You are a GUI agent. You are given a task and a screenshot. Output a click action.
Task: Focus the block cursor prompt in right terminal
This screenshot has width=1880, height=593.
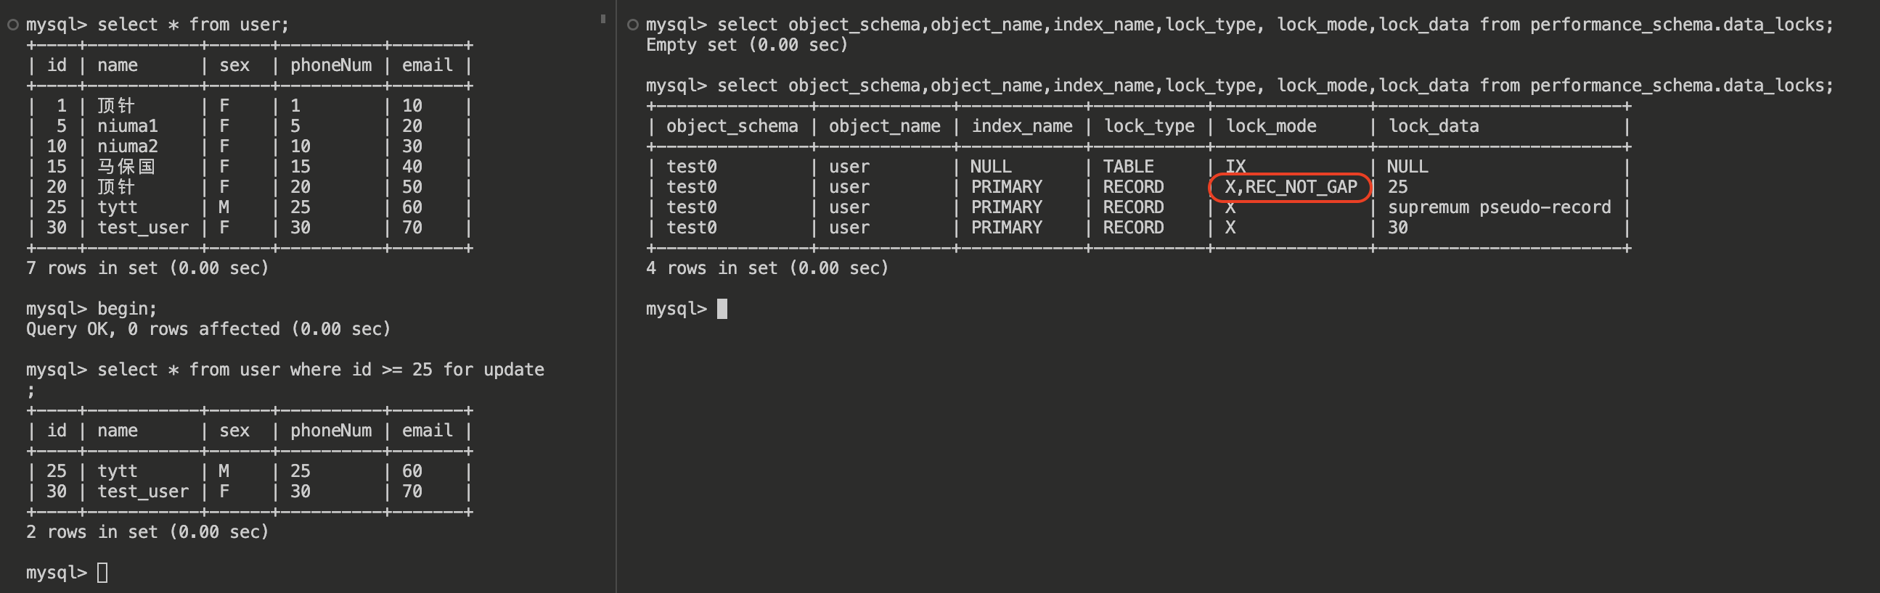click(722, 309)
